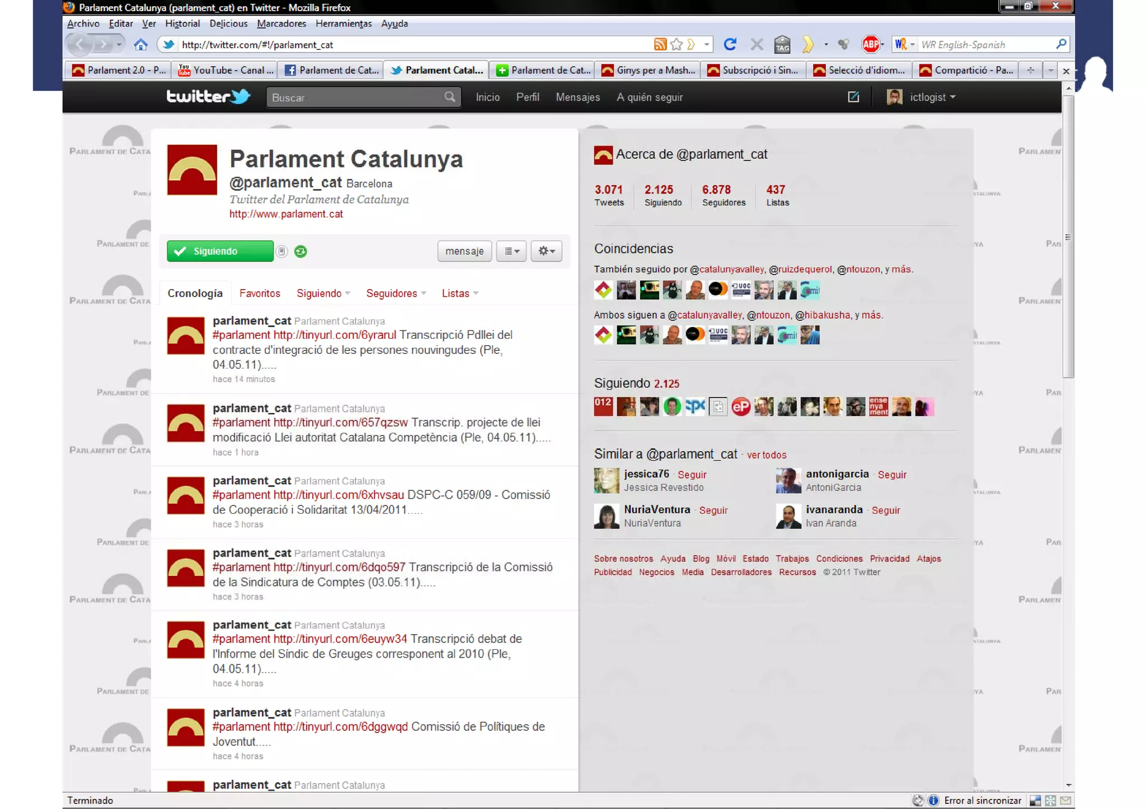Screen dimensions: 1146x809
Task: Switch to the Favoritos tab
Action: coord(260,294)
